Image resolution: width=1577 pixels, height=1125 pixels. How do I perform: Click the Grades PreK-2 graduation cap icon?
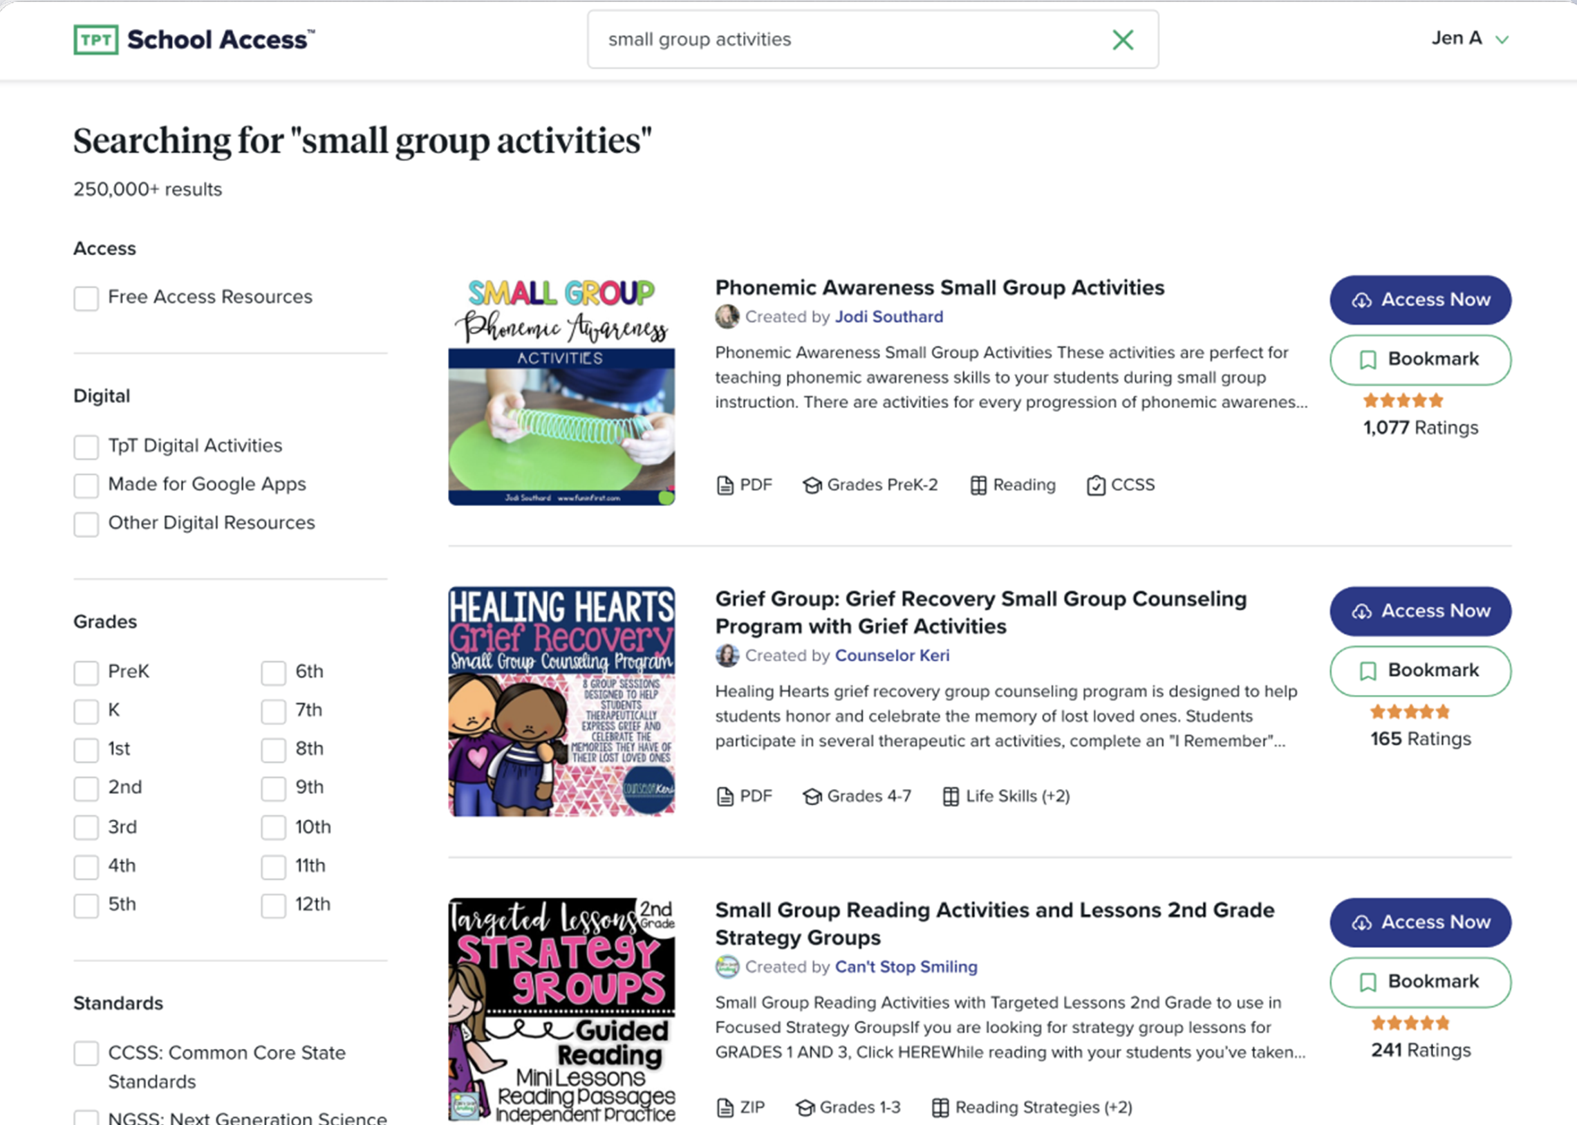tap(812, 485)
